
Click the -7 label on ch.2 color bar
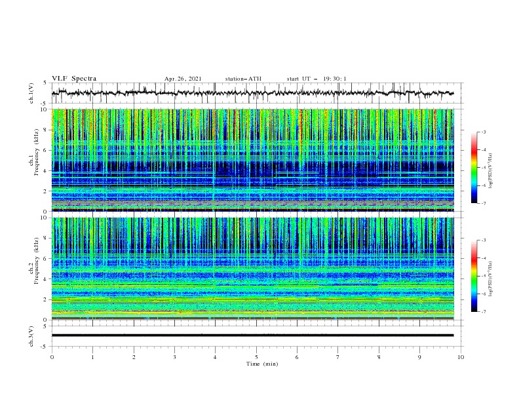(x=484, y=312)
